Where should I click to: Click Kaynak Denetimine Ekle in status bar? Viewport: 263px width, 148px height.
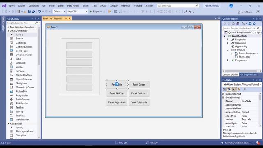[237, 143]
